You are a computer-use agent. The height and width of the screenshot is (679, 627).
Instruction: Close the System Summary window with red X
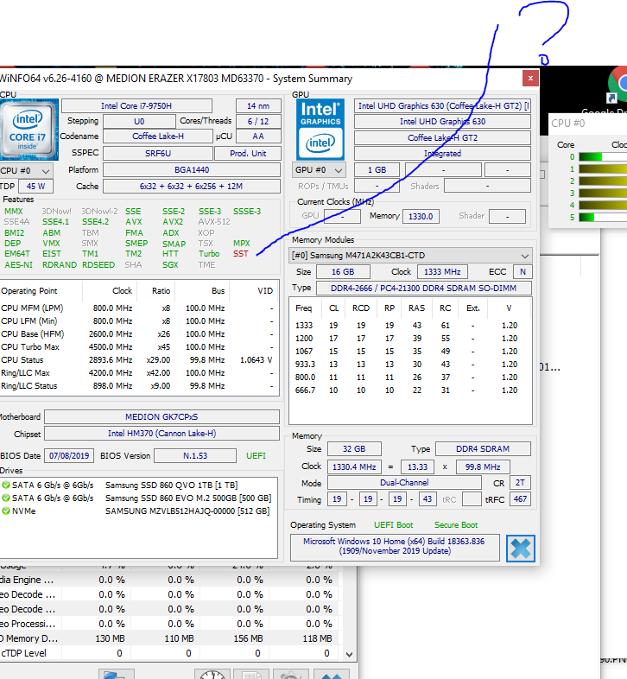pos(529,79)
